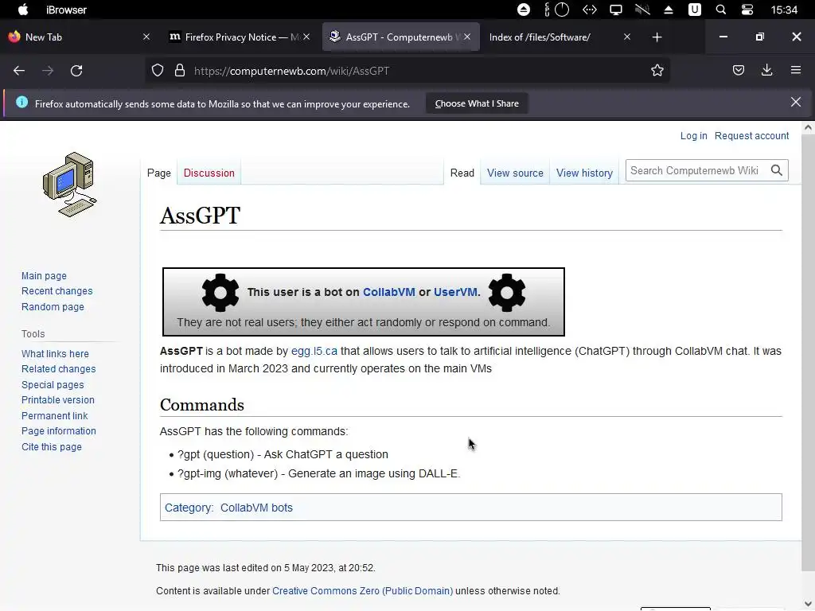Save page to Pocket icon
This screenshot has height=611, width=815.
[739, 70]
